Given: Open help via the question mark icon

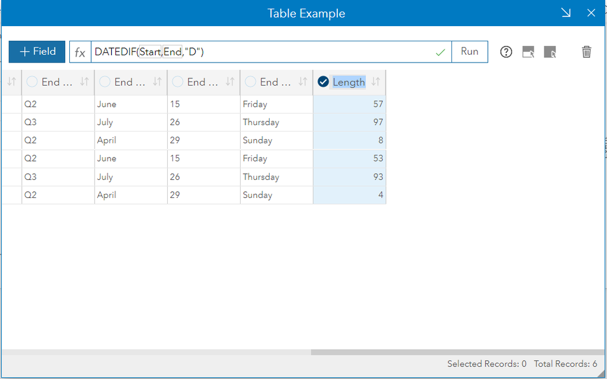Looking at the screenshot, I should click(x=506, y=52).
